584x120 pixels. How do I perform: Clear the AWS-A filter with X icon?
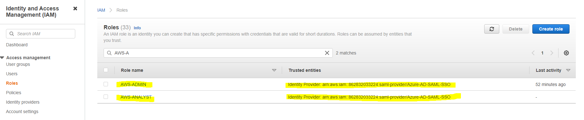click(x=327, y=53)
